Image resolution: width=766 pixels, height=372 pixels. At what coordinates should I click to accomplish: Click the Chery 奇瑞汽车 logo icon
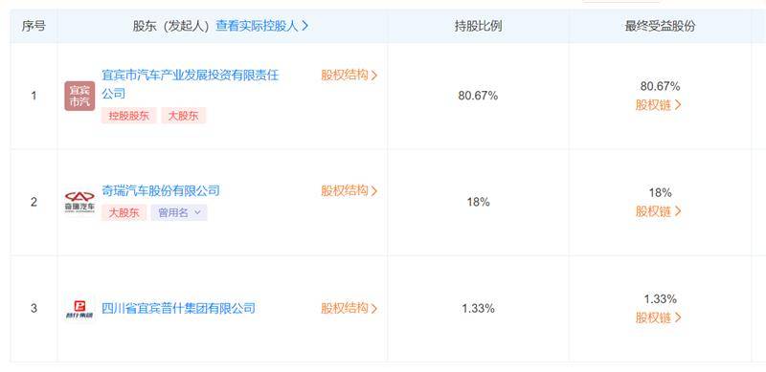[79, 202]
